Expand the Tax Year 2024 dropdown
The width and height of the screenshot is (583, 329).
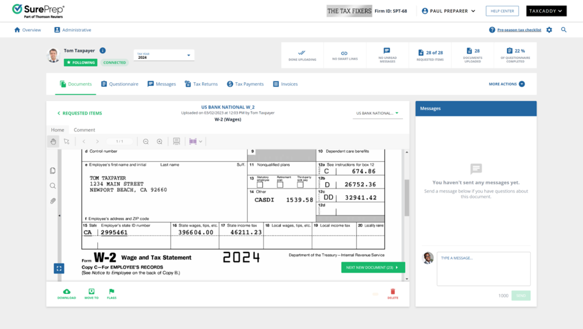[164, 56]
